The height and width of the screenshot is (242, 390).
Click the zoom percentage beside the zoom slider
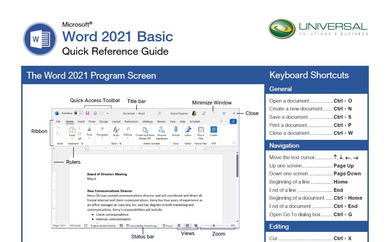[233, 225]
